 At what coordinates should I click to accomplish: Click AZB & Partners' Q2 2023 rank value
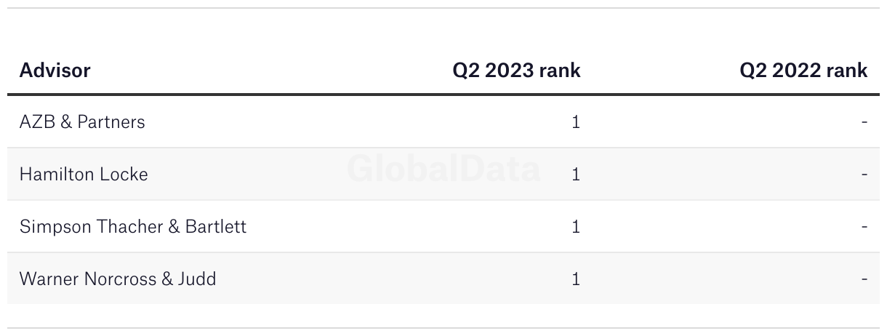click(576, 122)
